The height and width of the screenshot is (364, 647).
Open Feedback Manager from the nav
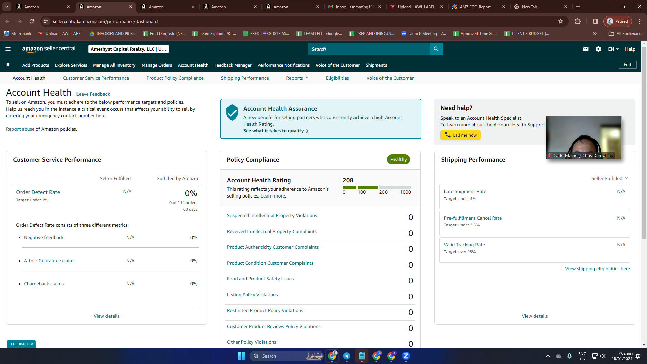(233, 65)
